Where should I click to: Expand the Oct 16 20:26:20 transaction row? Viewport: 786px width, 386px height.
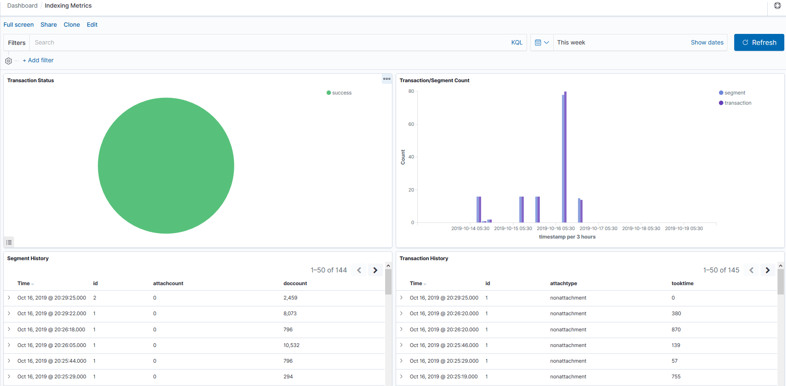click(401, 314)
